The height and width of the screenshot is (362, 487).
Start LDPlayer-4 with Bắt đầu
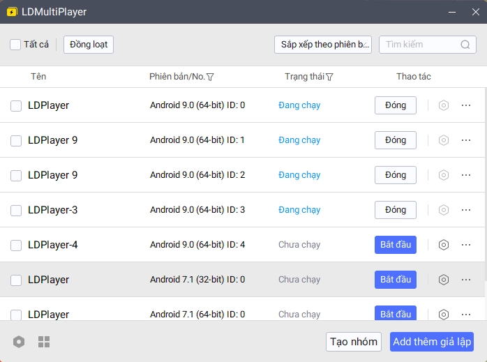[396, 245]
